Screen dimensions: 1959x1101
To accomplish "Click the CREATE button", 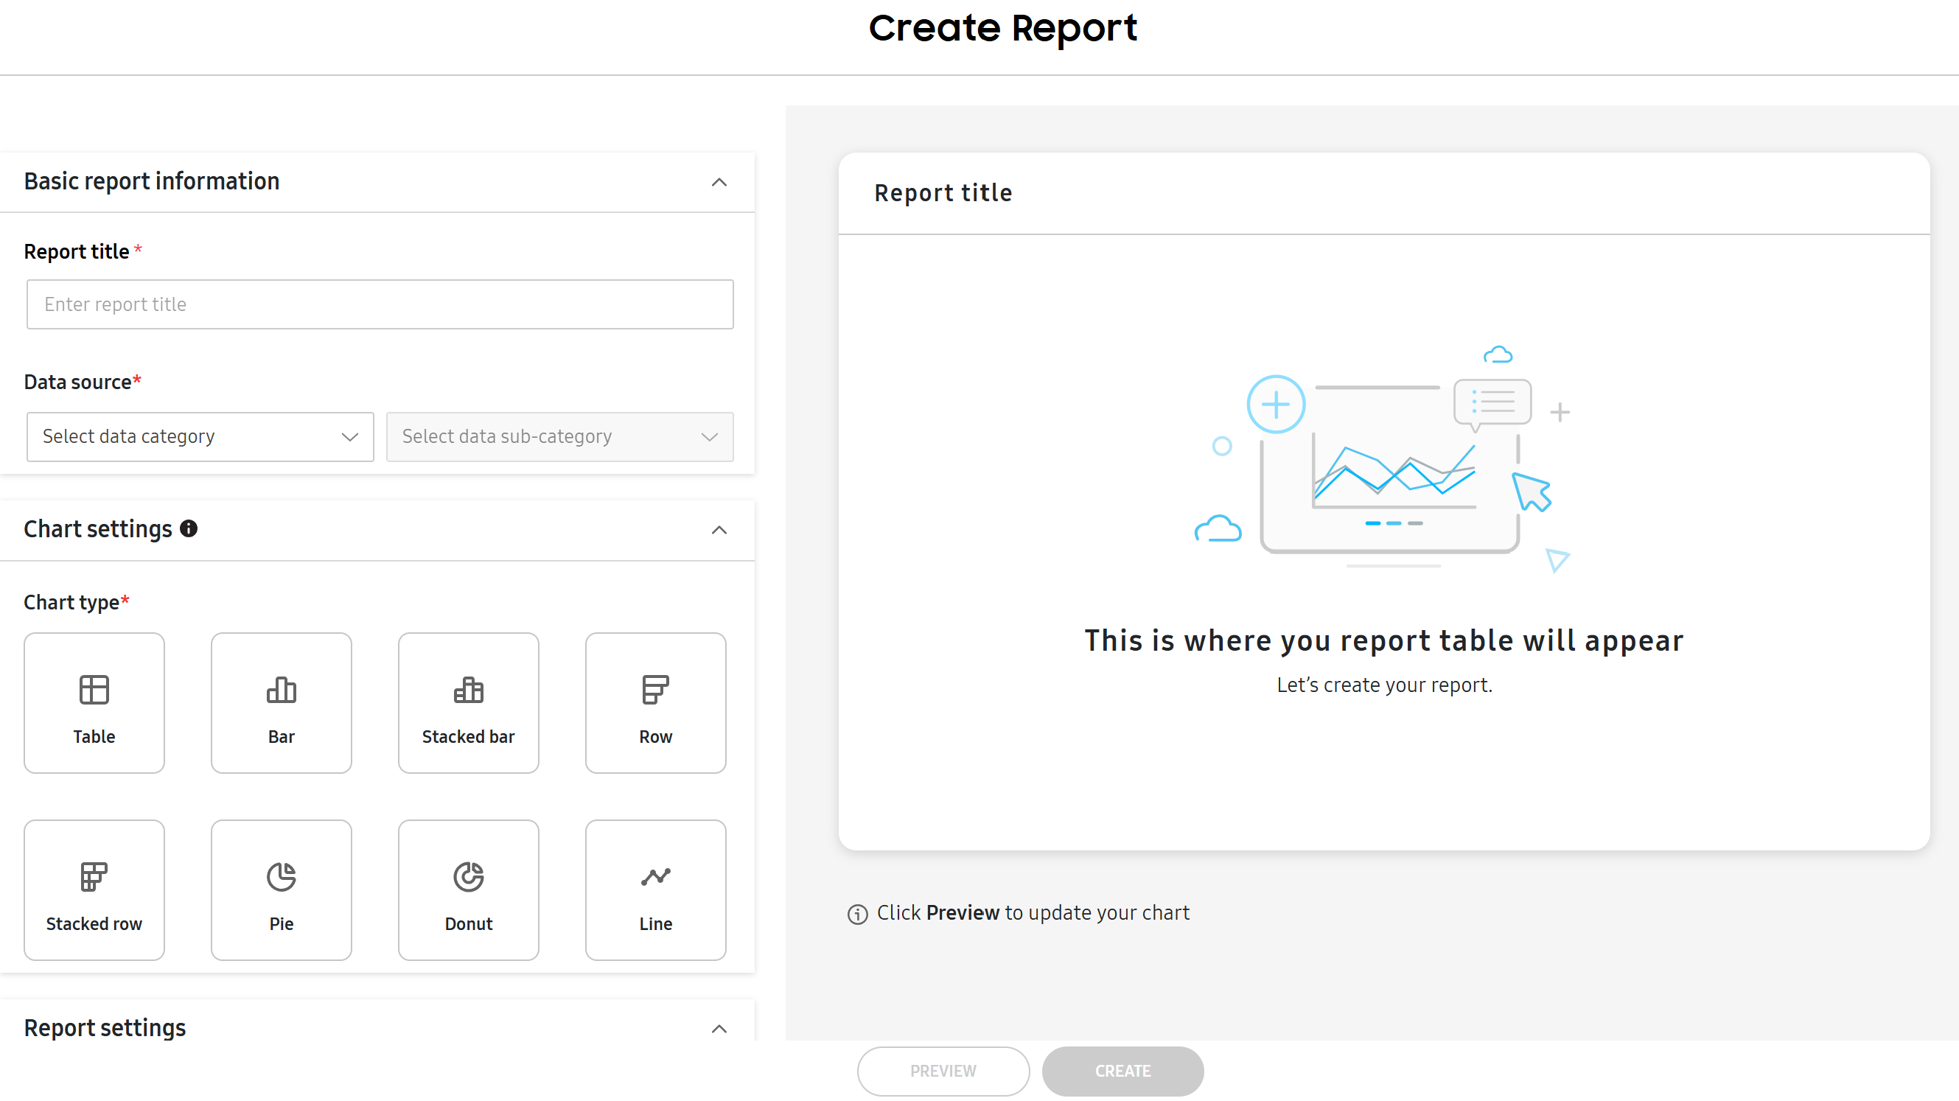I will click(1122, 1071).
